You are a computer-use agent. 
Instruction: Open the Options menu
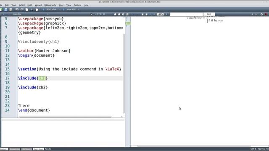77,5
